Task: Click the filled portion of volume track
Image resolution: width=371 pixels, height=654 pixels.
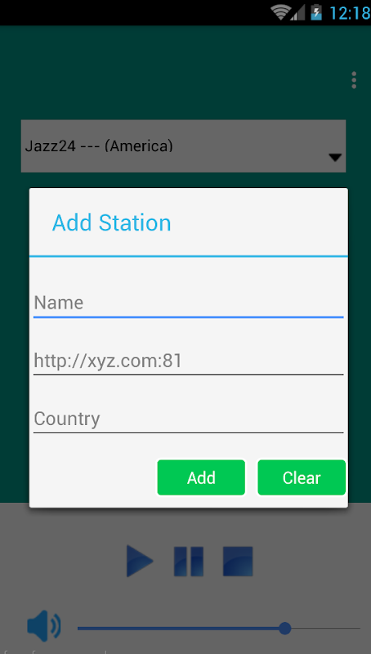Action: click(178, 628)
